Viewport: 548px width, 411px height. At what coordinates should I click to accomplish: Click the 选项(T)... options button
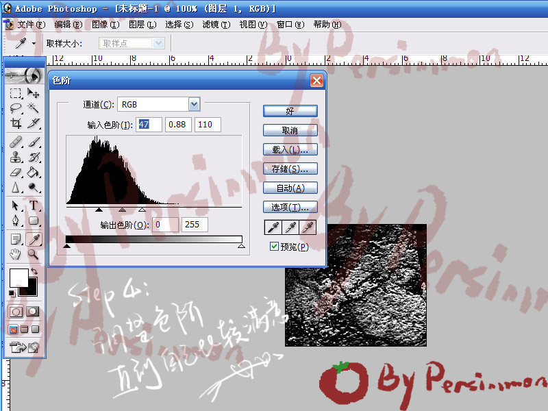point(290,208)
